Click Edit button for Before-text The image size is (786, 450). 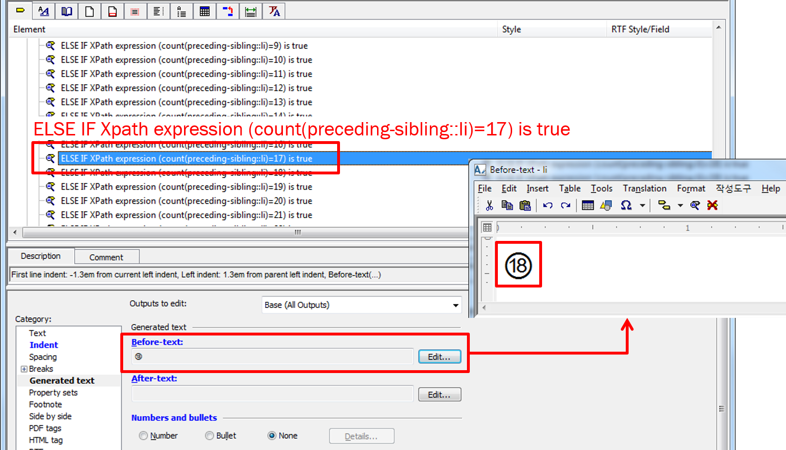click(x=439, y=357)
